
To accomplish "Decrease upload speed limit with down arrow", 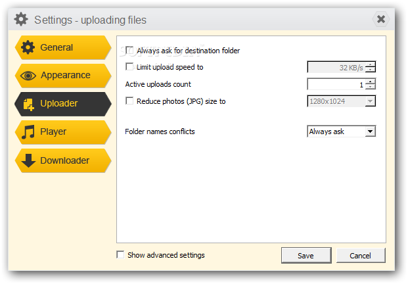I will tap(371, 70).
